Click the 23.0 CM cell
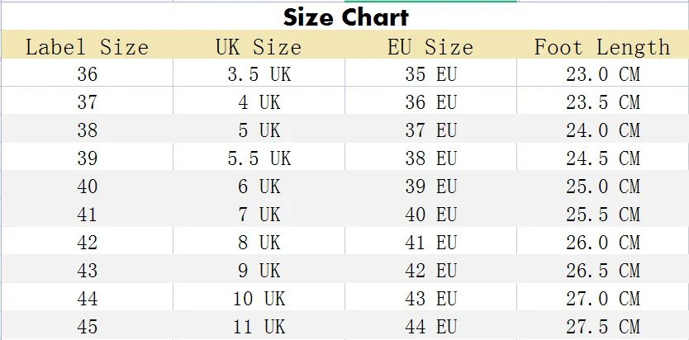 [x=603, y=73]
